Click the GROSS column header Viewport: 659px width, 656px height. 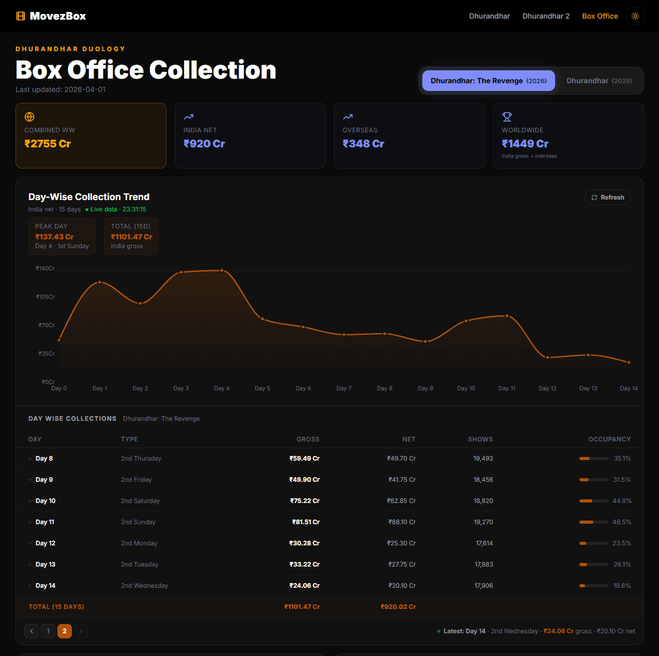pos(308,439)
